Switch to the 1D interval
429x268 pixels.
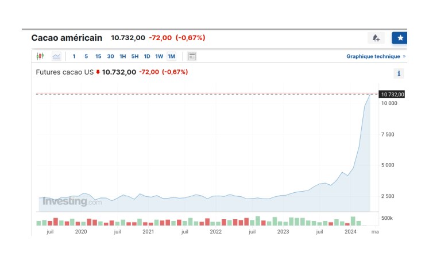click(x=147, y=56)
